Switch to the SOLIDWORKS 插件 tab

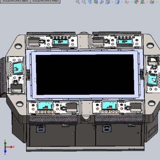click(x=15, y=1)
